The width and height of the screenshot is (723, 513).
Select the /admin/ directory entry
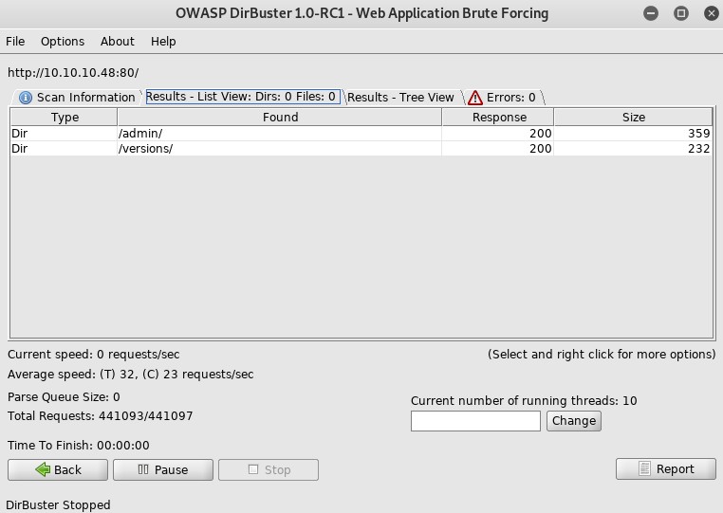[x=279, y=133]
